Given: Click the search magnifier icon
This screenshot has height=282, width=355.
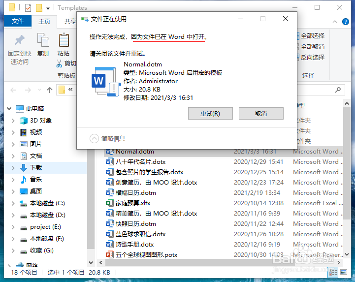Looking at the screenshot, I should click(338, 90).
